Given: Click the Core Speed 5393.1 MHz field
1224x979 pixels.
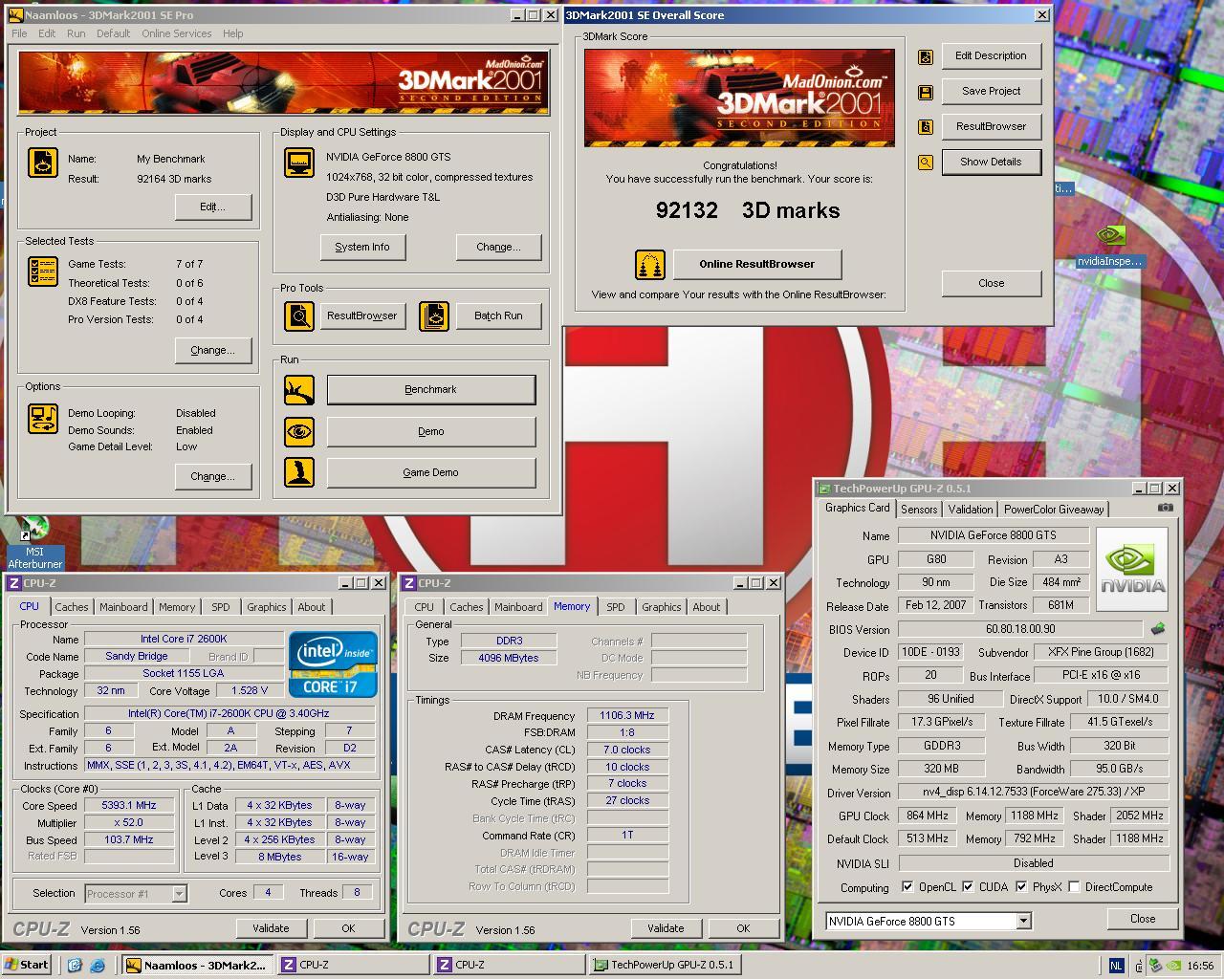Looking at the screenshot, I should click(x=129, y=805).
